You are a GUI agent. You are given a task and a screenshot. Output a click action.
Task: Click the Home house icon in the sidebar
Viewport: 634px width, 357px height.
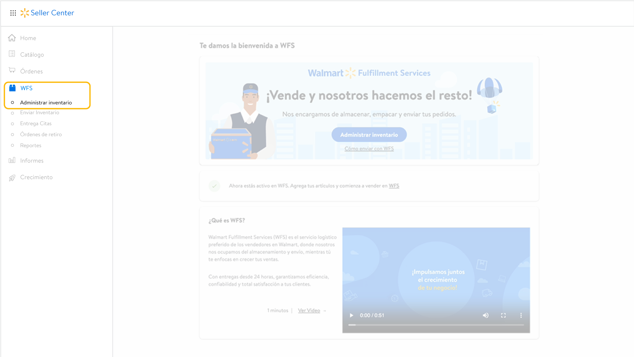click(x=12, y=38)
